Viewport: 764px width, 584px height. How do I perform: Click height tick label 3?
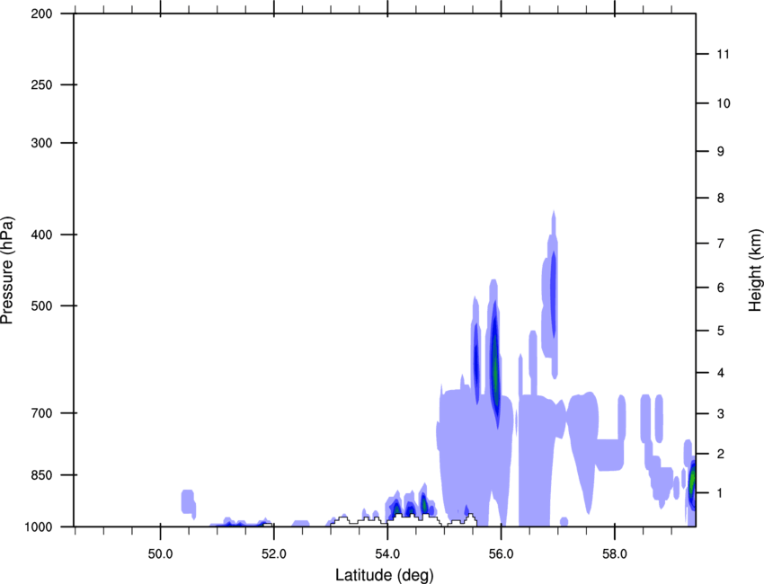pyautogui.click(x=720, y=414)
